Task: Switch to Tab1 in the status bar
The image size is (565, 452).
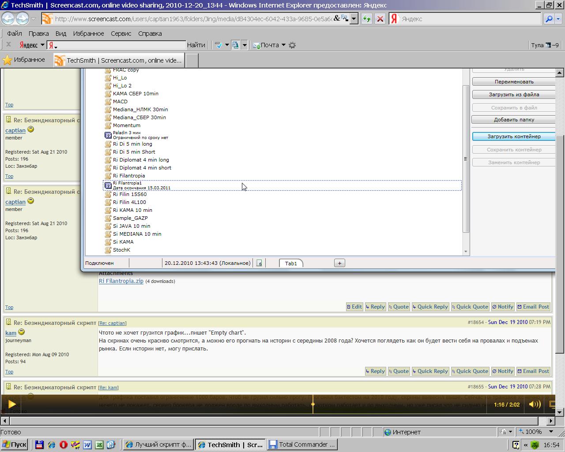Action: coord(291,263)
